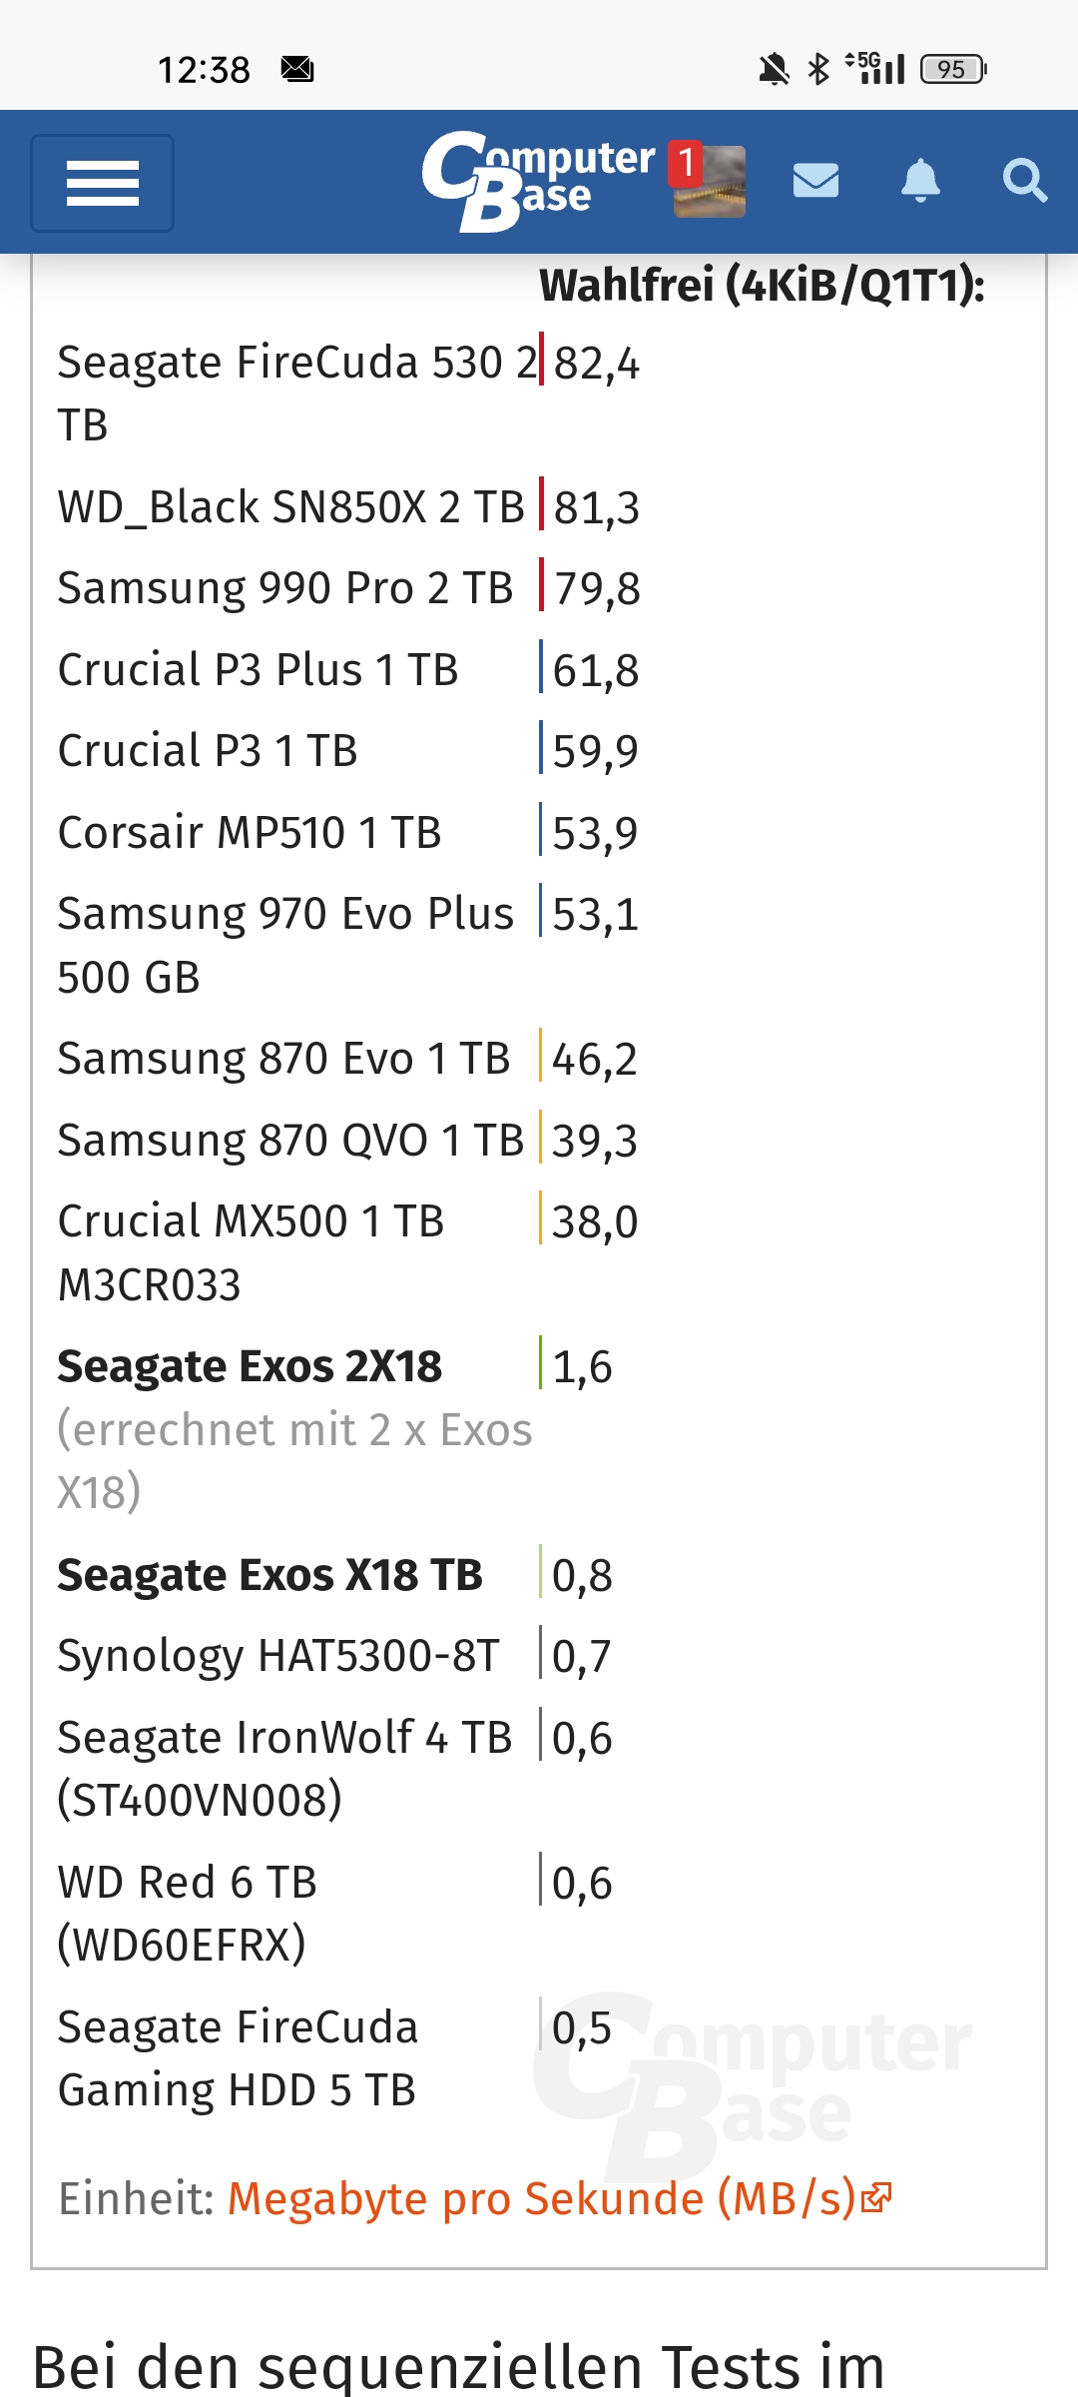Screen dimensions: 1078x2397
Task: Tap the Wahlfrei (4KiB/Q1T1) heading
Action: point(763,286)
